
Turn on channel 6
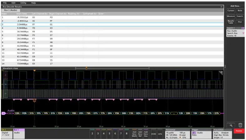coord(115,133)
